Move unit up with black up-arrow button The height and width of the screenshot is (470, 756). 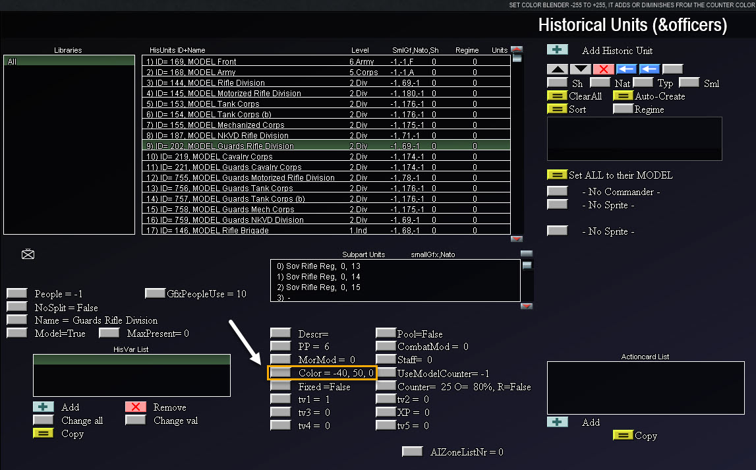point(558,69)
